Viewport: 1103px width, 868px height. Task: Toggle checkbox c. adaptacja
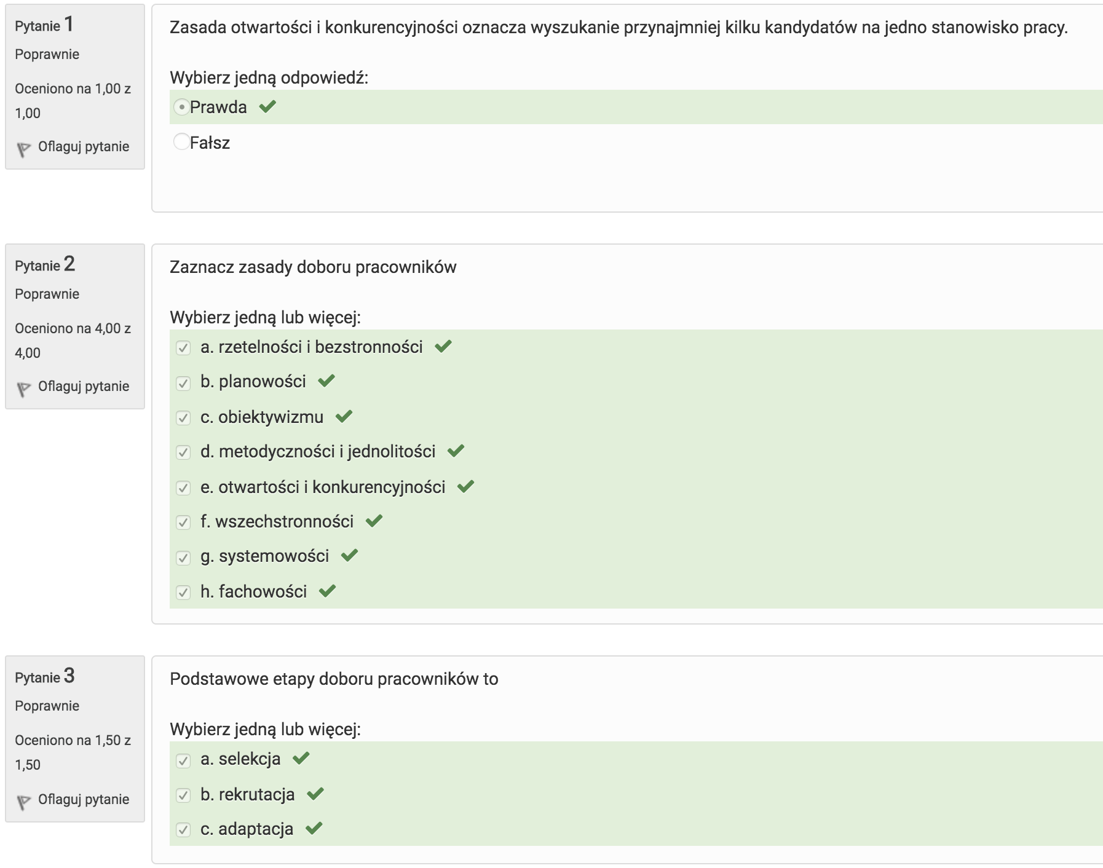pos(183,830)
